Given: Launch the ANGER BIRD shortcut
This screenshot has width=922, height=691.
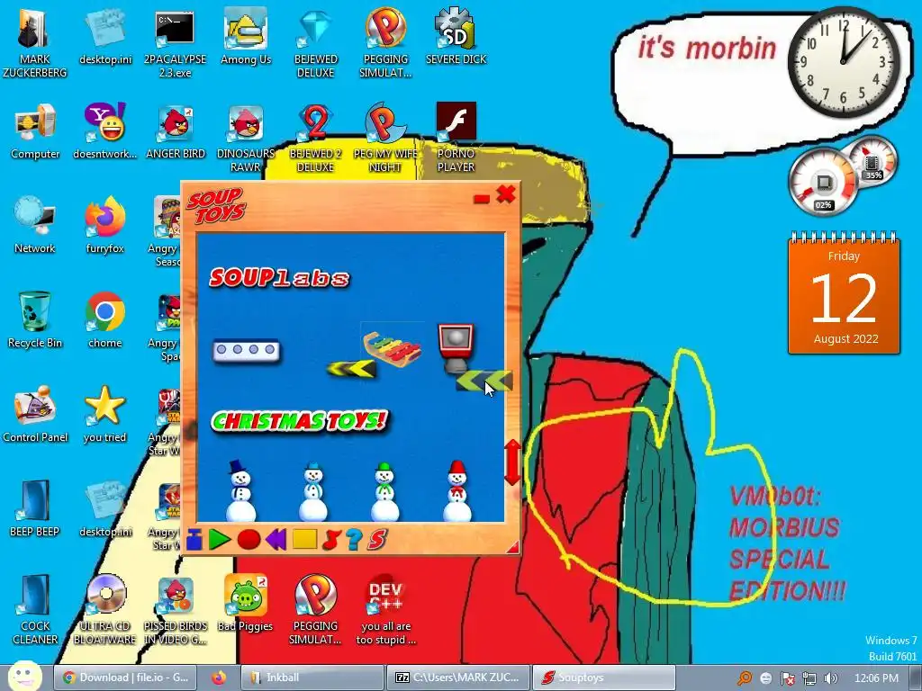Looking at the screenshot, I should click(x=176, y=131).
